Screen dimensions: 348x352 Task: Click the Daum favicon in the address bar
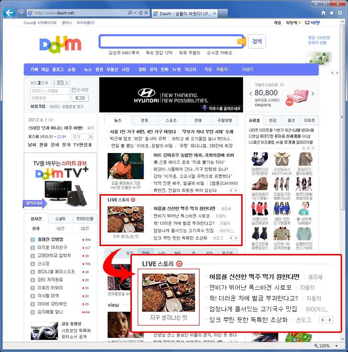tap(30, 13)
